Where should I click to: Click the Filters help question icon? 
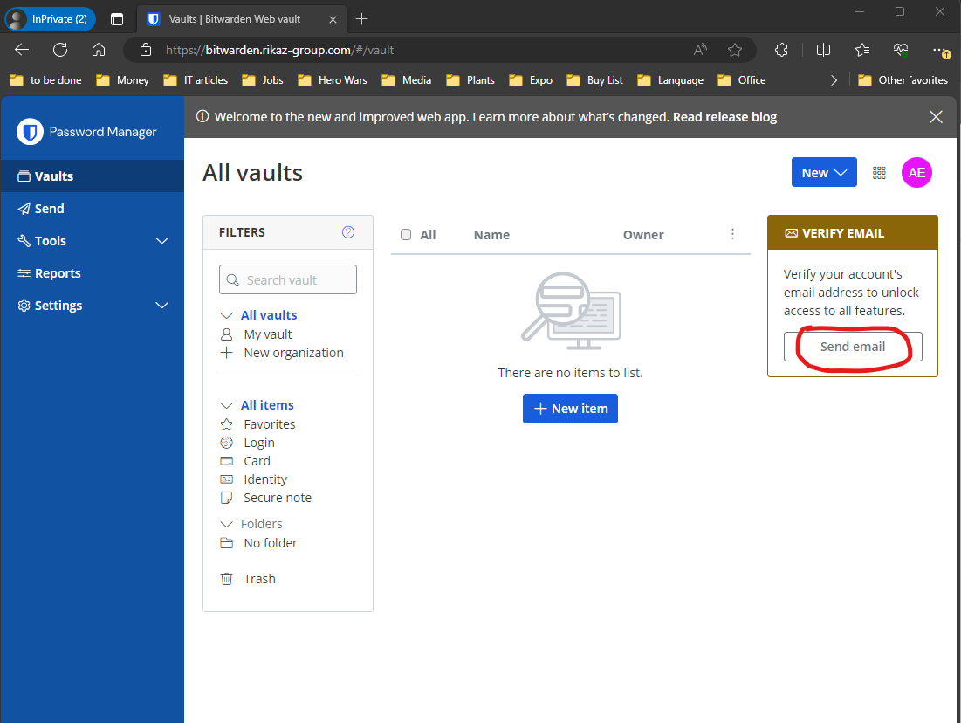348,231
